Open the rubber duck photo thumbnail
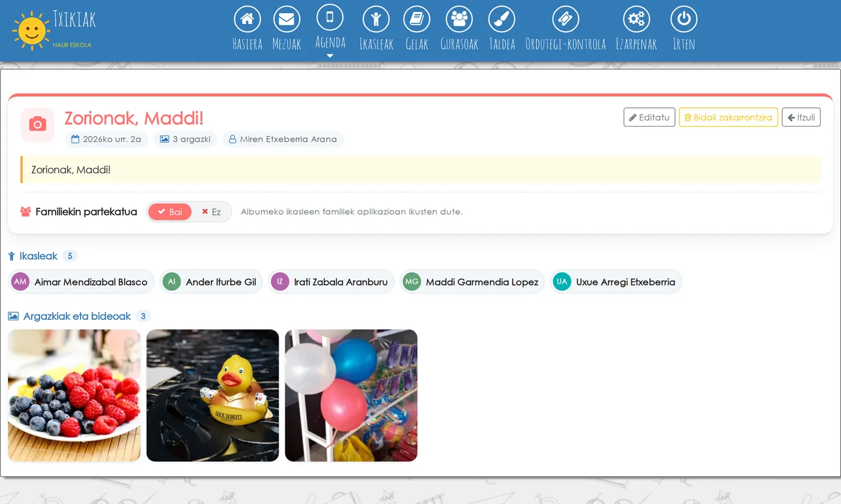The image size is (841, 504). click(213, 395)
